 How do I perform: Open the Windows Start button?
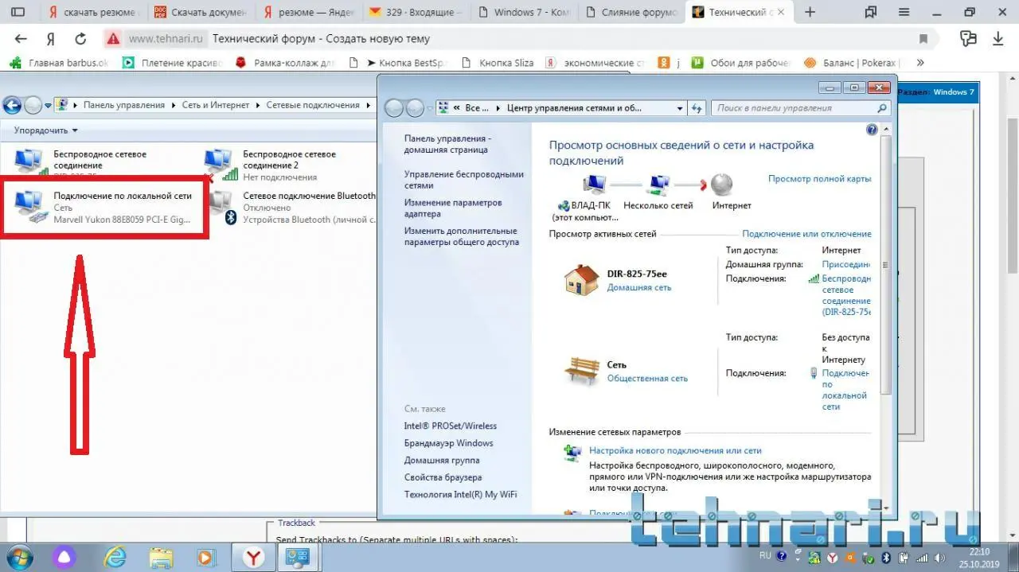click(20, 556)
